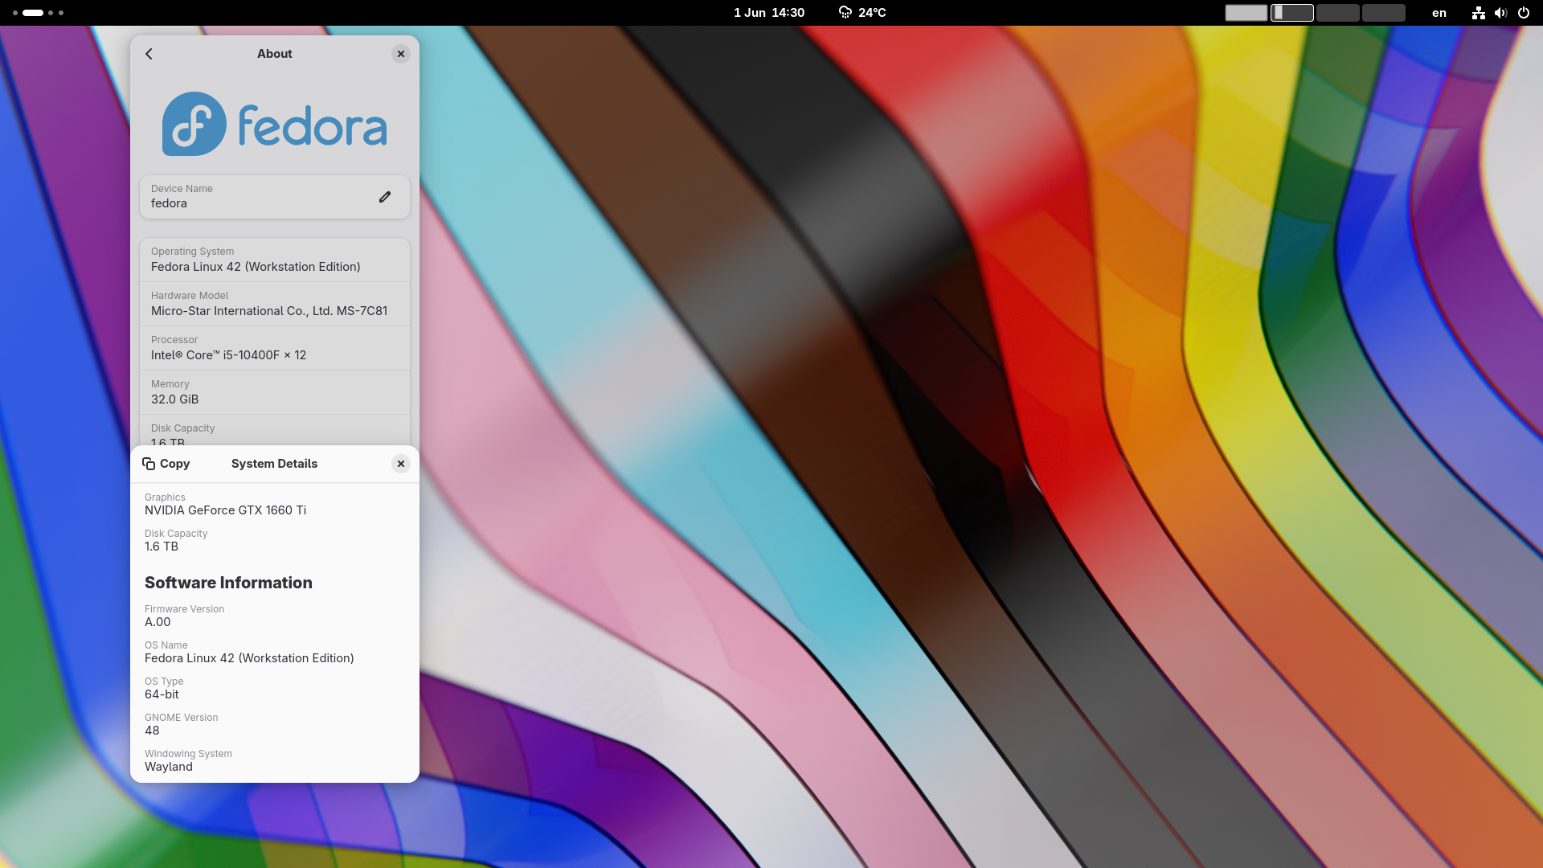The height and width of the screenshot is (868, 1543).
Task: Click the back arrow in About header
Action: point(149,54)
